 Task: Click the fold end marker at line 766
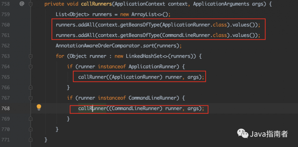31,87
